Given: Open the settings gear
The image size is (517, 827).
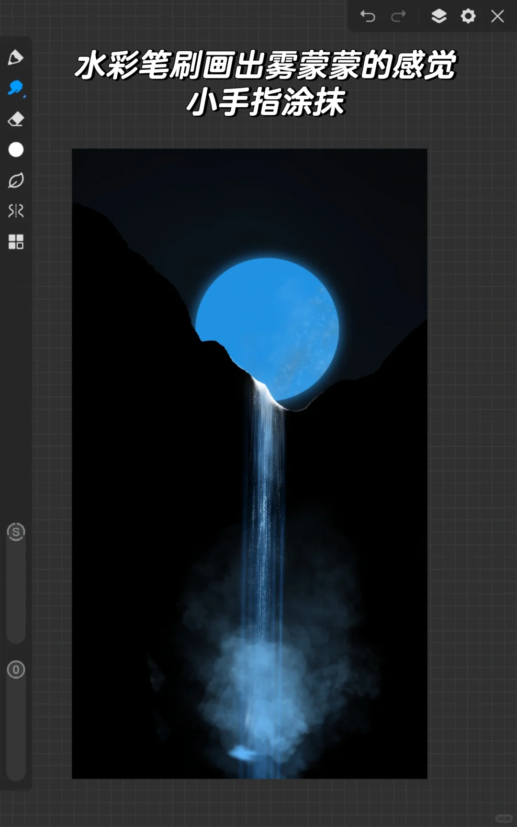Looking at the screenshot, I should [468, 16].
